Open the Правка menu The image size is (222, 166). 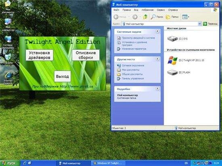(126, 10)
